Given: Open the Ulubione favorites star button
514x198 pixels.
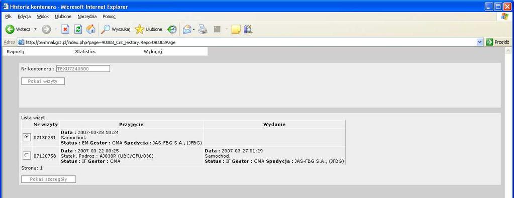Looking at the screenshot, I should click(x=149, y=29).
